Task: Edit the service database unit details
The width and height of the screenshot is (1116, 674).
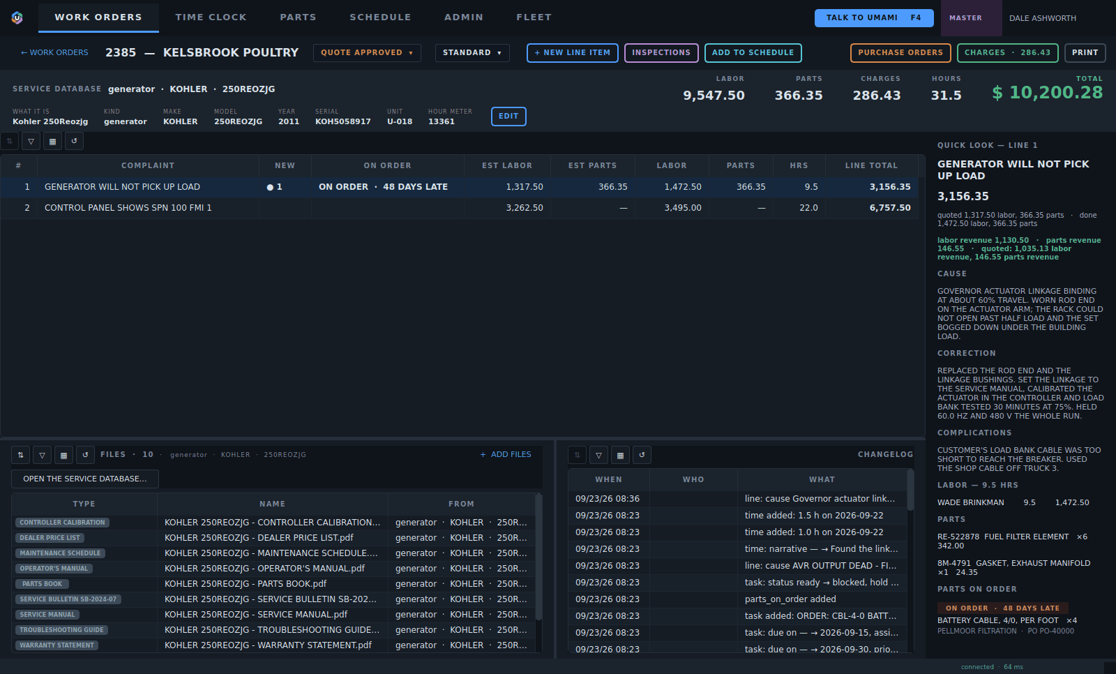Action: coord(508,117)
